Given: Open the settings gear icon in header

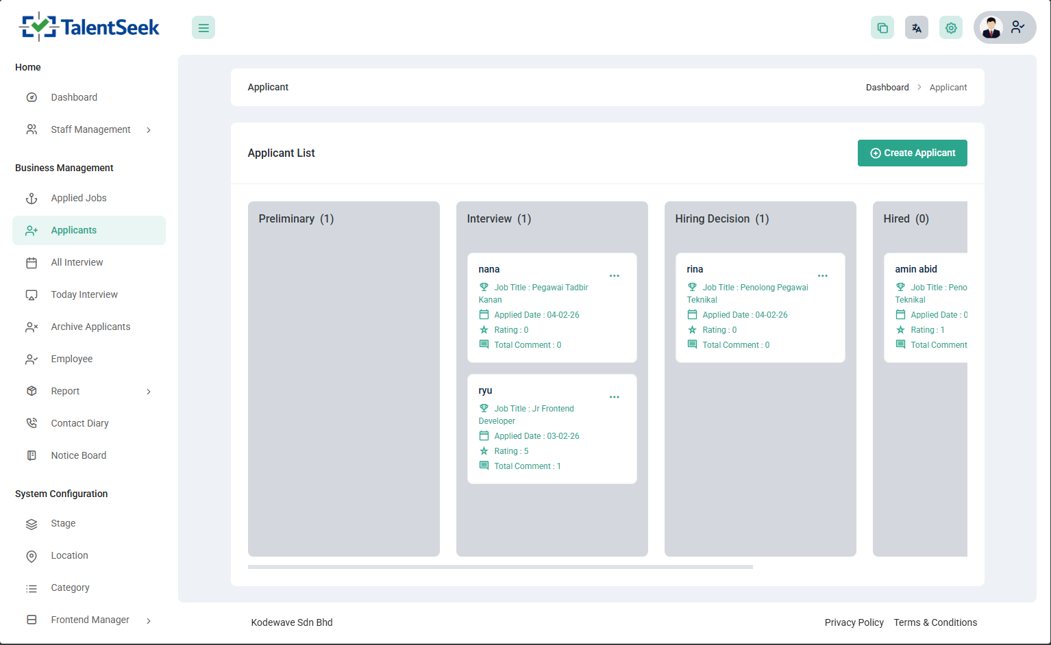Looking at the screenshot, I should [x=951, y=28].
